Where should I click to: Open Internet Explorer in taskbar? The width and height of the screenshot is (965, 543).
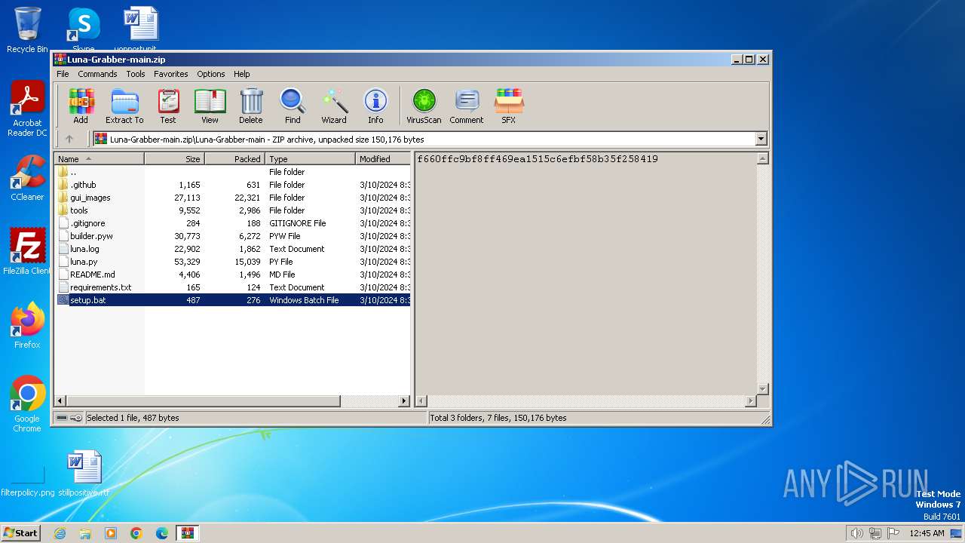pos(60,533)
